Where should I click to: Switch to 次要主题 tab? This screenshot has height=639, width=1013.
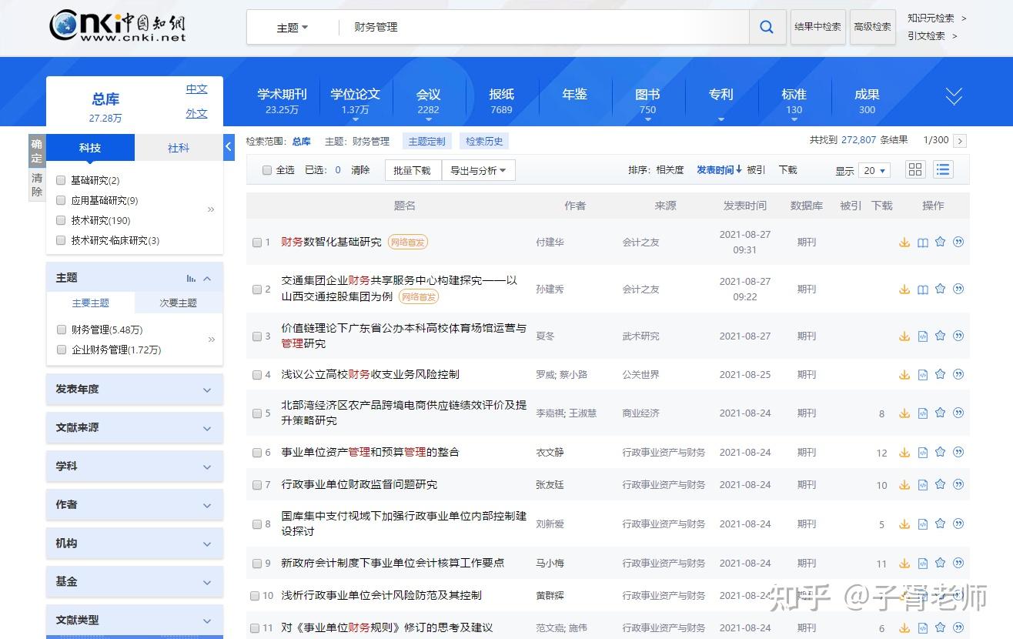tap(179, 303)
